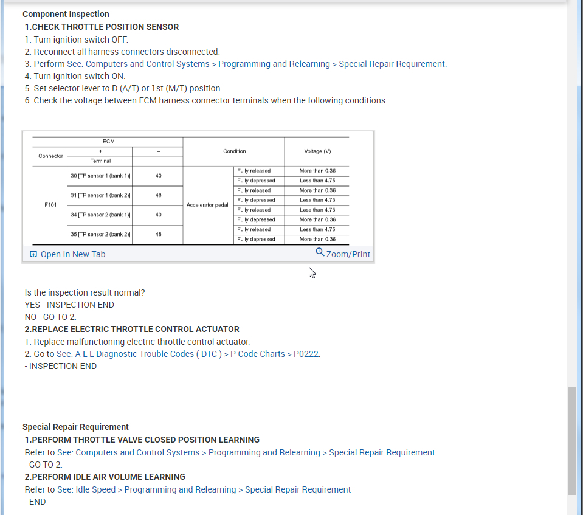Click 'Accelerator pedal' condition cell

[207, 205]
